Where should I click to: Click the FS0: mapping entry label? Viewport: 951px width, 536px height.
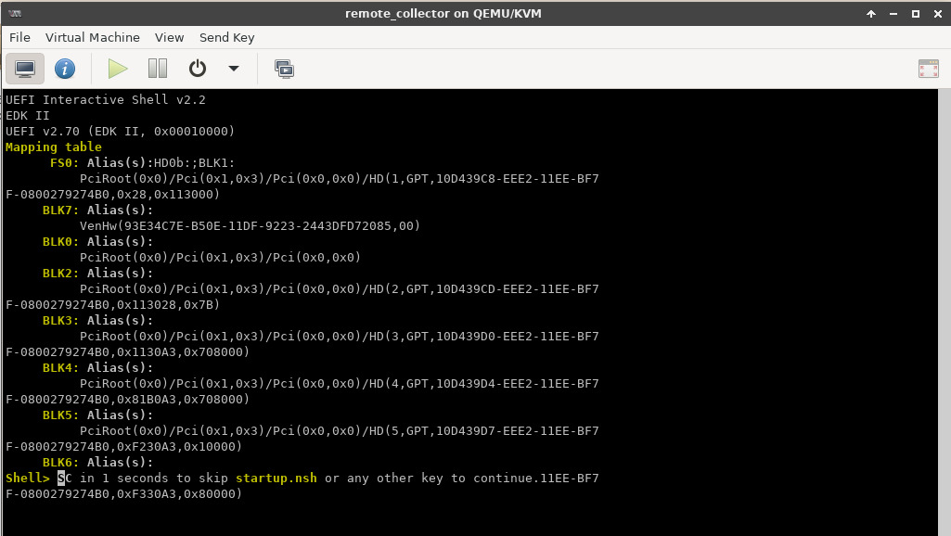pos(64,162)
